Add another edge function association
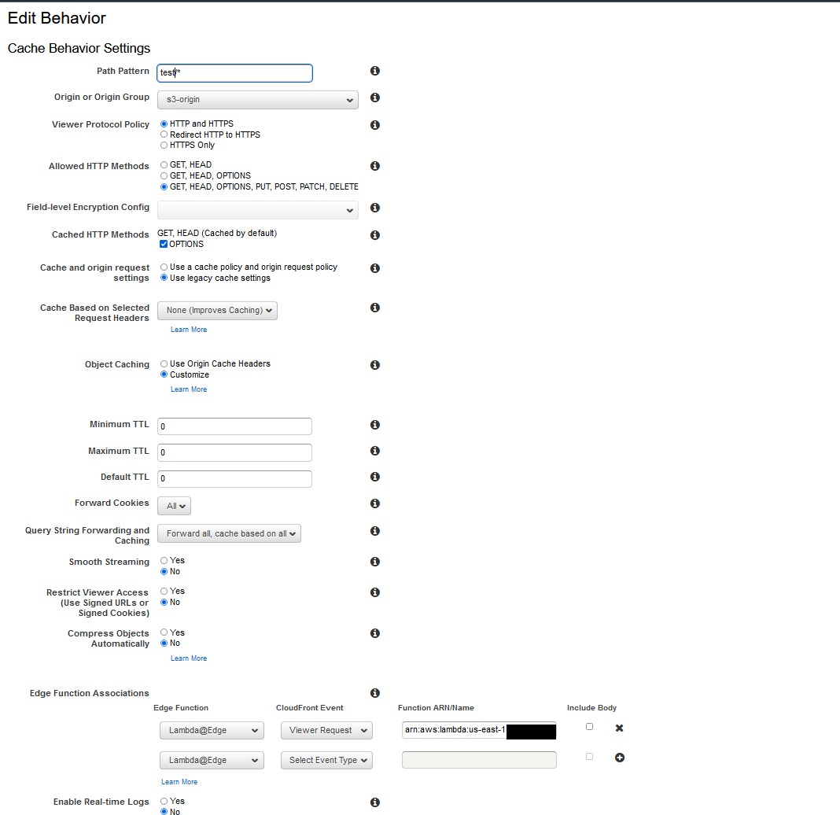This screenshot has width=840, height=815. coord(619,757)
